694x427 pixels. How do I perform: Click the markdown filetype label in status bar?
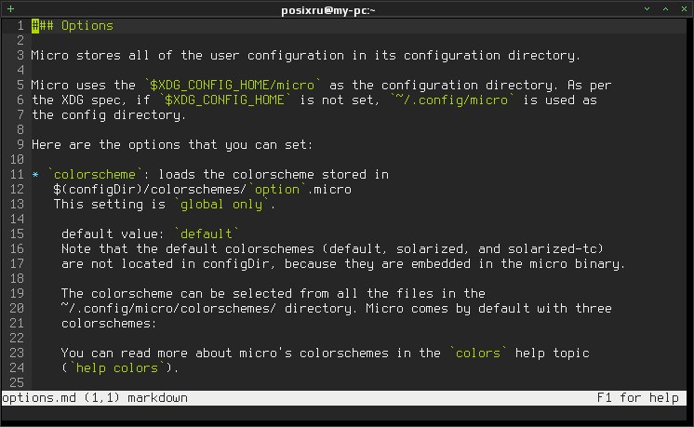(157, 398)
